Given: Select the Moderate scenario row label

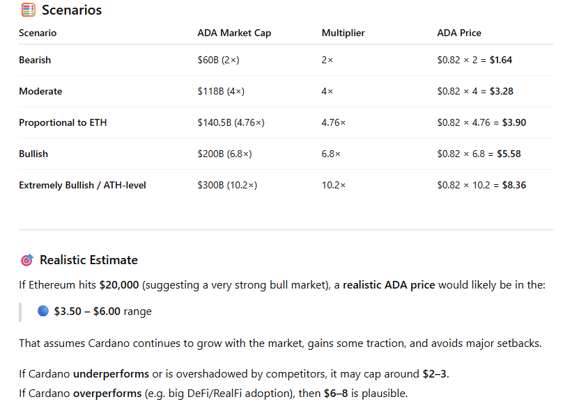Looking at the screenshot, I should coord(40,91).
